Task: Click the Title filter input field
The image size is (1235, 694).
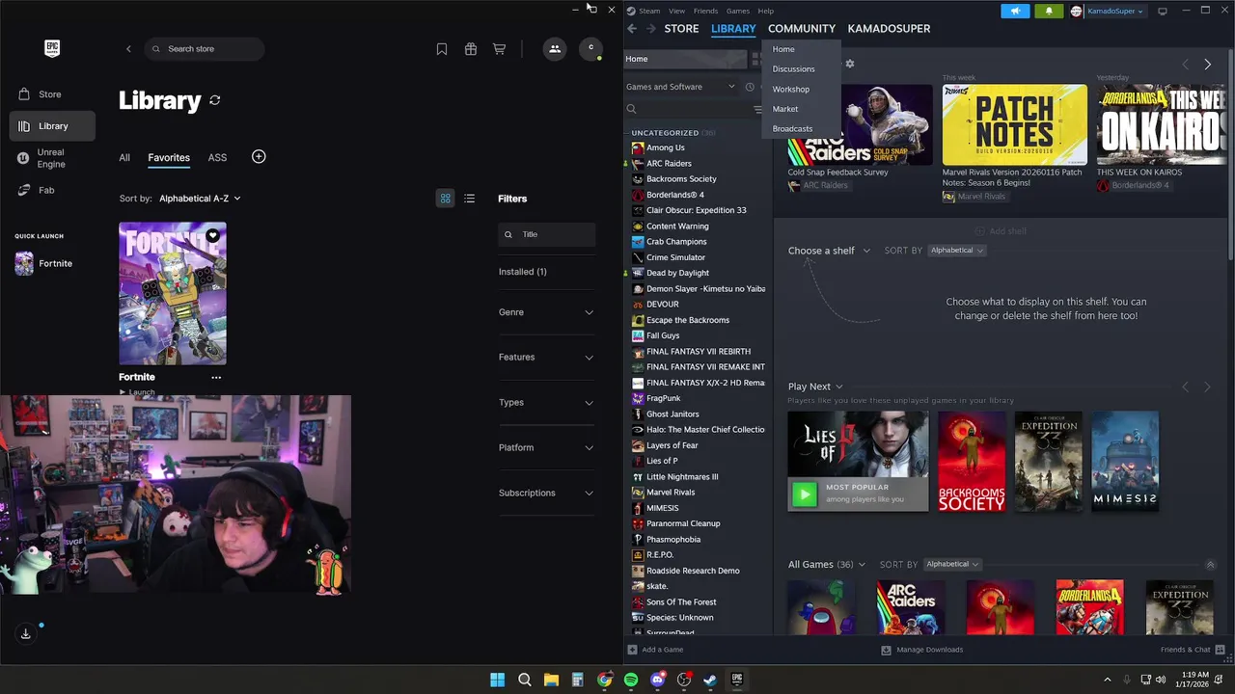Action: pyautogui.click(x=547, y=234)
